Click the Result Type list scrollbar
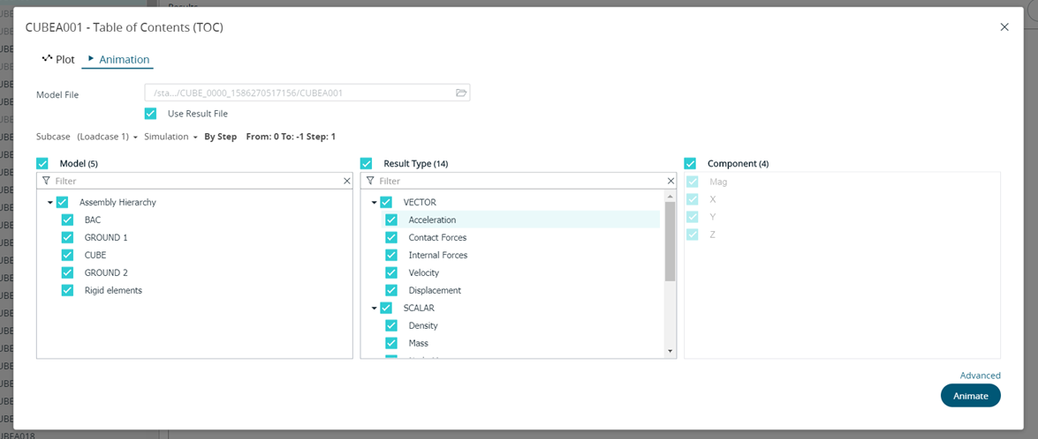The height and width of the screenshot is (439, 1038). click(x=671, y=241)
